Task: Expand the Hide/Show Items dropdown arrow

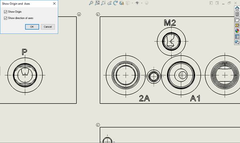Action: (x=141, y=3)
